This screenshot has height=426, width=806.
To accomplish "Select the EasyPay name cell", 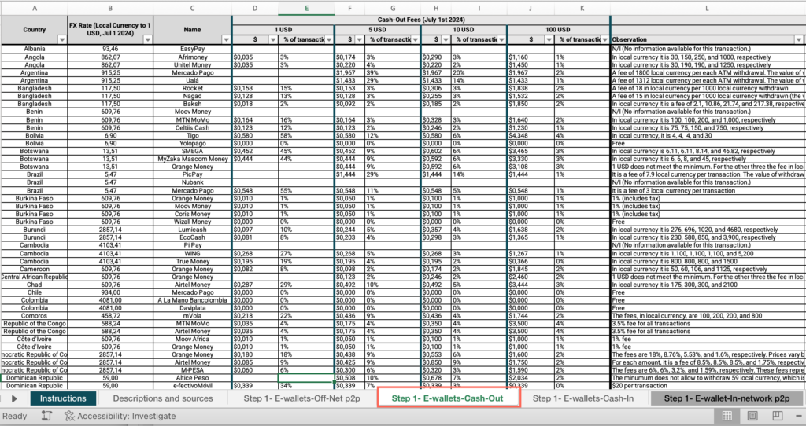I will click(x=192, y=49).
